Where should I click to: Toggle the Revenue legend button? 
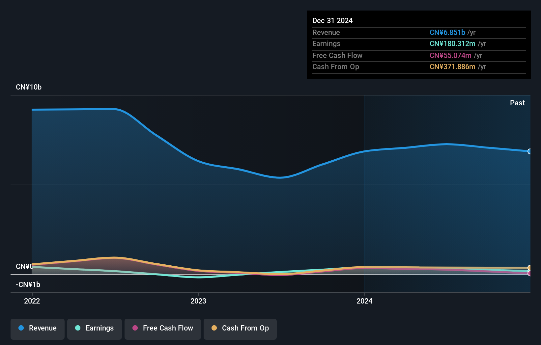click(x=38, y=329)
